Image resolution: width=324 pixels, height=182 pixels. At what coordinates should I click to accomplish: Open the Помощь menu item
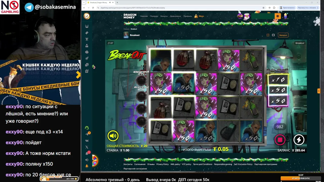(x=154, y=16)
